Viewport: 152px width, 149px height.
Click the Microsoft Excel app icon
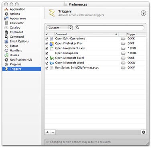(52, 58)
